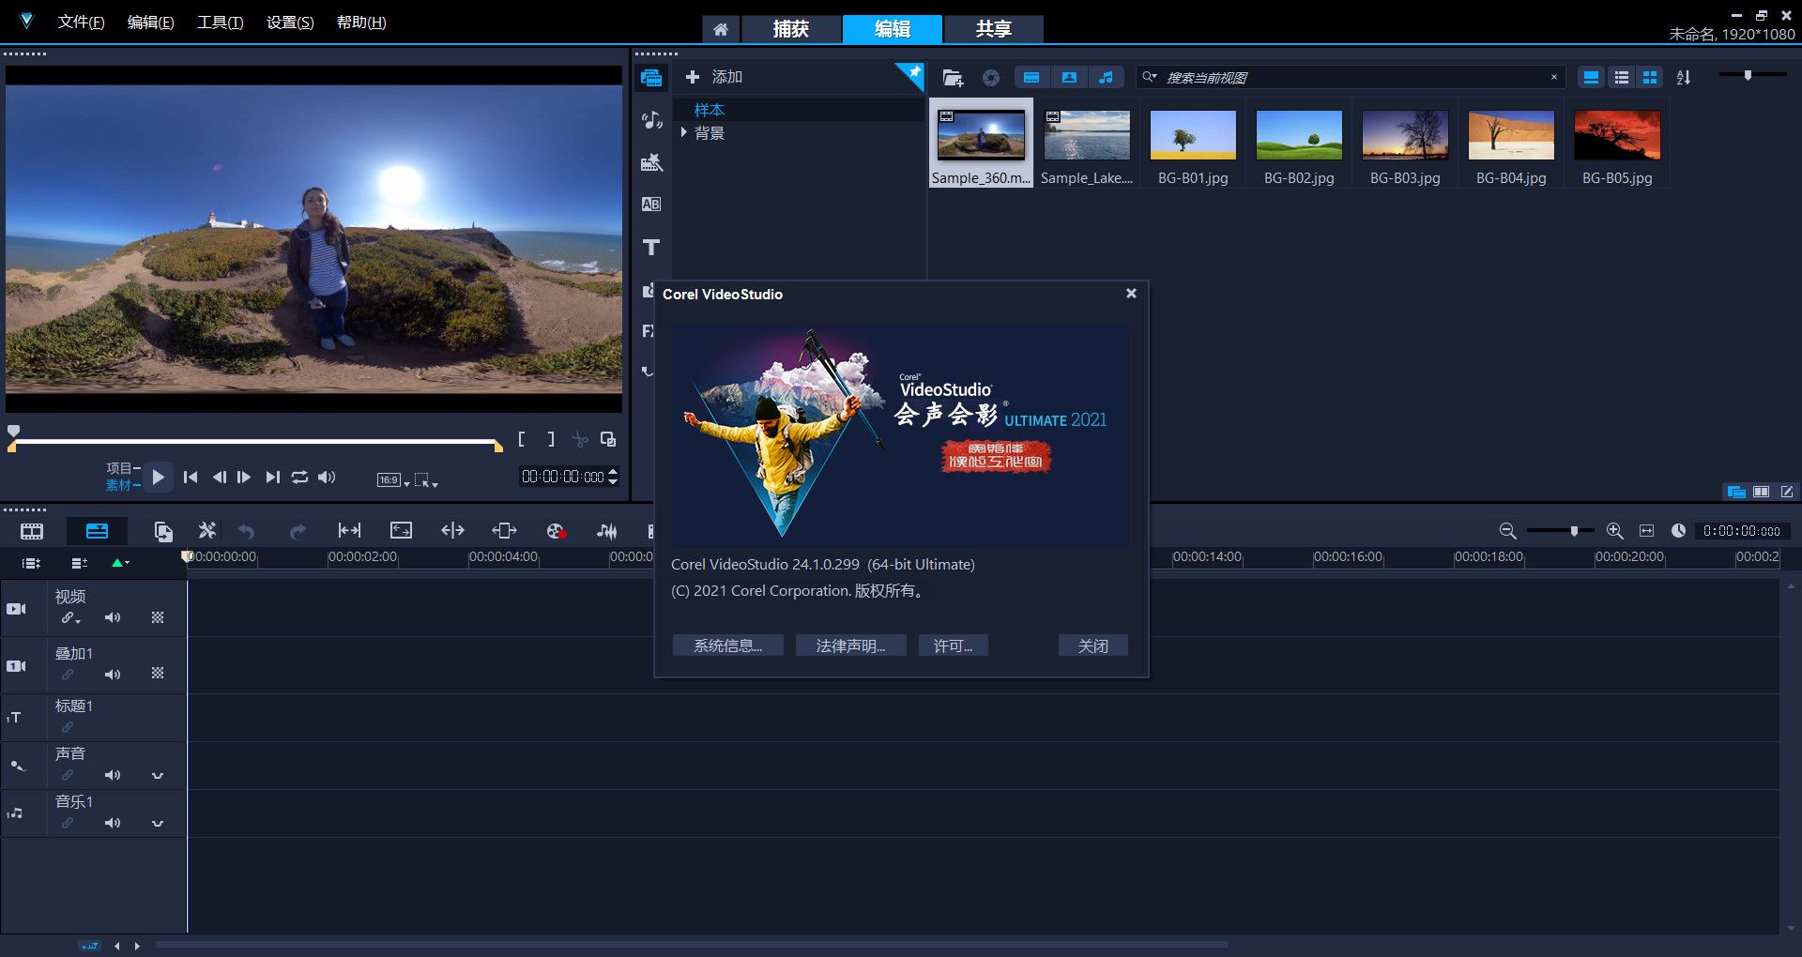Switch to the 捕获 tab
This screenshot has width=1802, height=957.
click(791, 29)
